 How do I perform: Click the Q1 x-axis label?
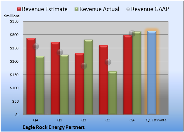pos(59,120)
